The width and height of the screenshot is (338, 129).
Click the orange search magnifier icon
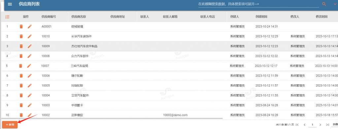(324, 4)
